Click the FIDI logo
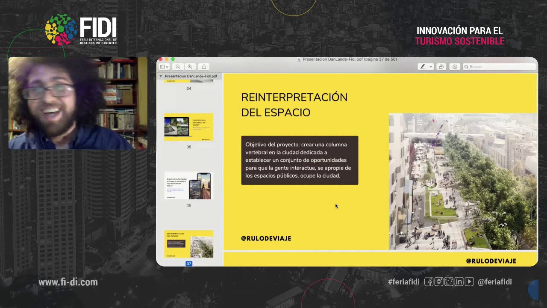Screen dimensions: 547x308 click(x=81, y=30)
